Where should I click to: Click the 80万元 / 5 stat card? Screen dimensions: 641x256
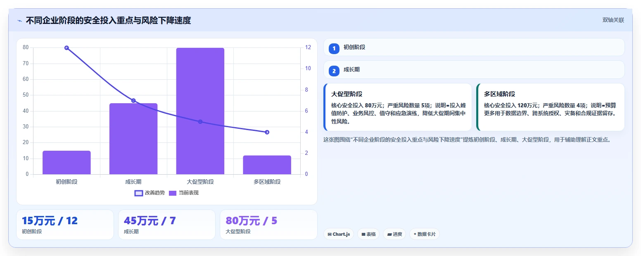click(268, 225)
